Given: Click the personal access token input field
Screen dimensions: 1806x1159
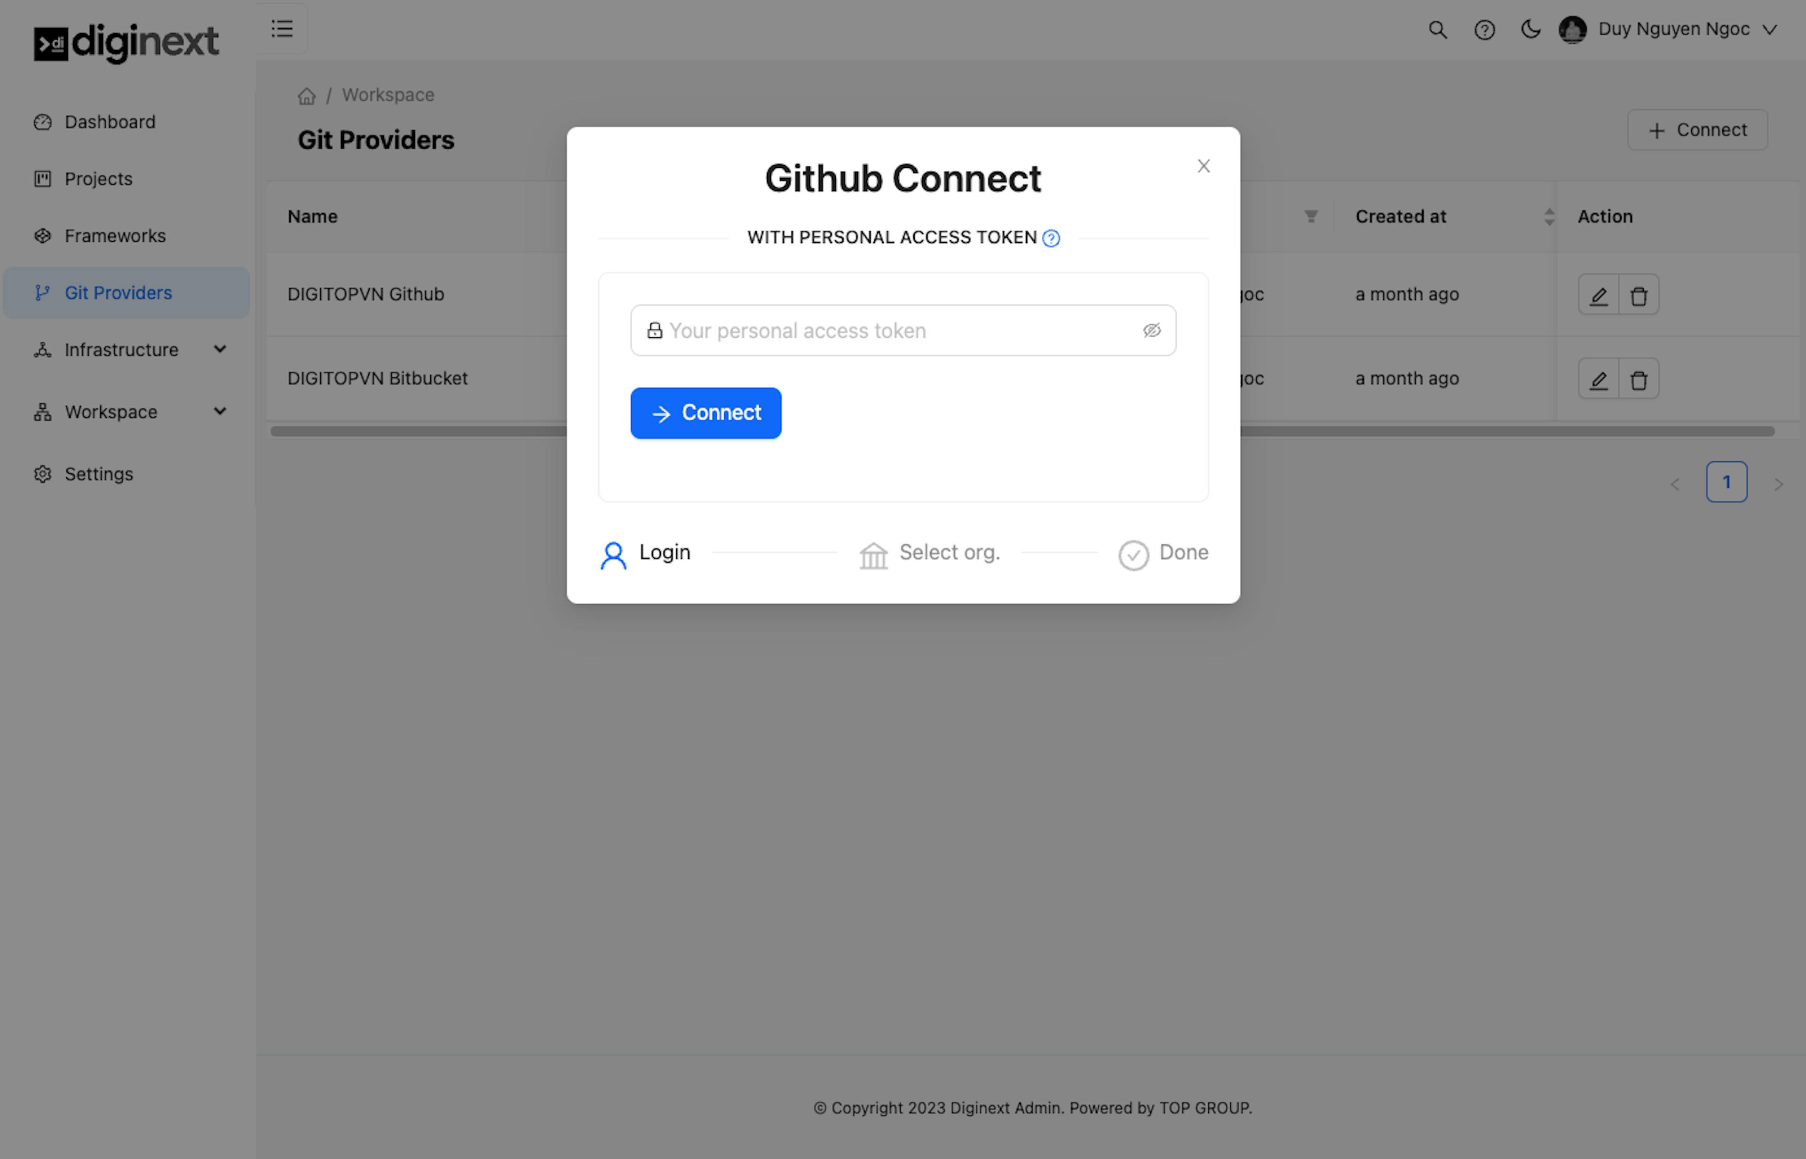Looking at the screenshot, I should (x=903, y=329).
